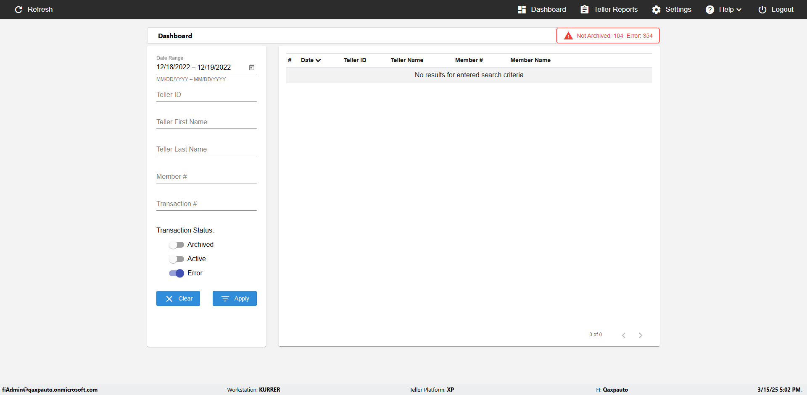807x395 pixels.
Task: Click Workstation: KURRER in status bar
Action: click(253, 390)
